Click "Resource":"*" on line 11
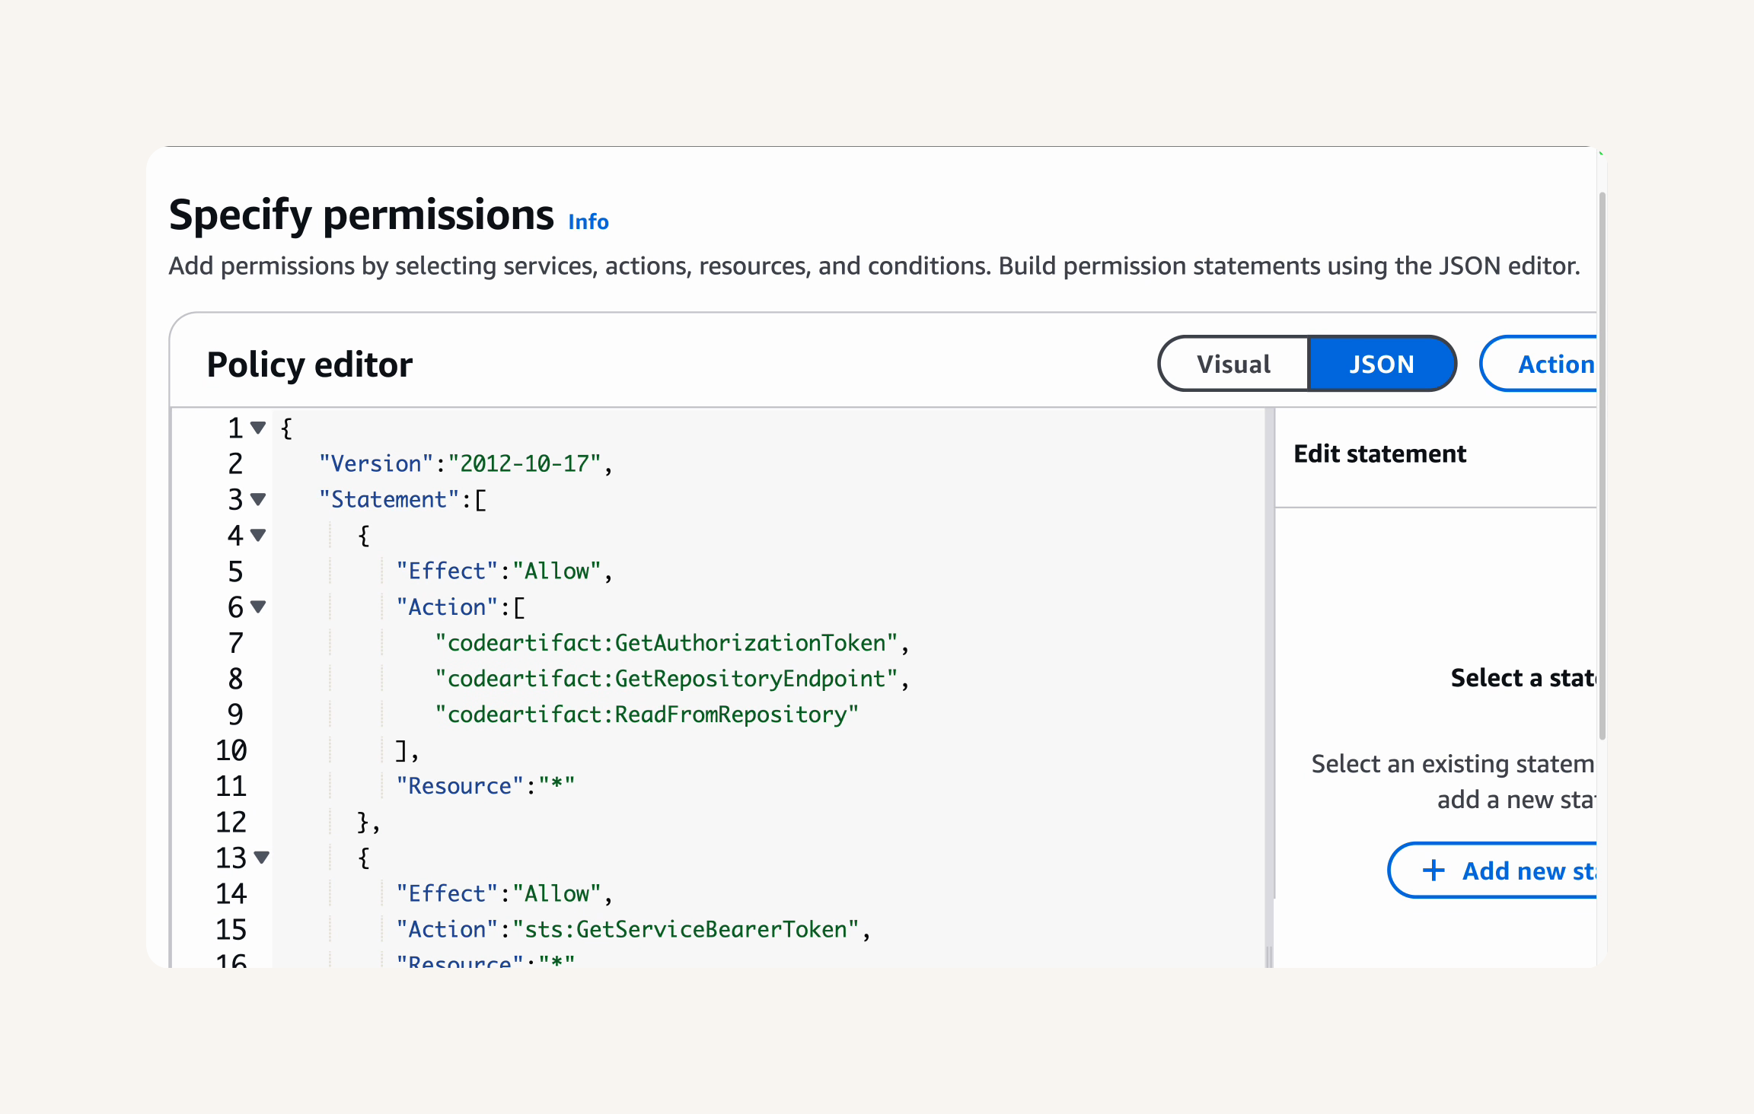 (x=486, y=785)
